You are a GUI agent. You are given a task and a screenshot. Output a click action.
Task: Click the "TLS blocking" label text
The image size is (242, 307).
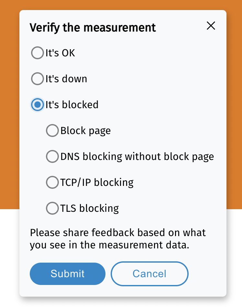pyautogui.click(x=90, y=208)
